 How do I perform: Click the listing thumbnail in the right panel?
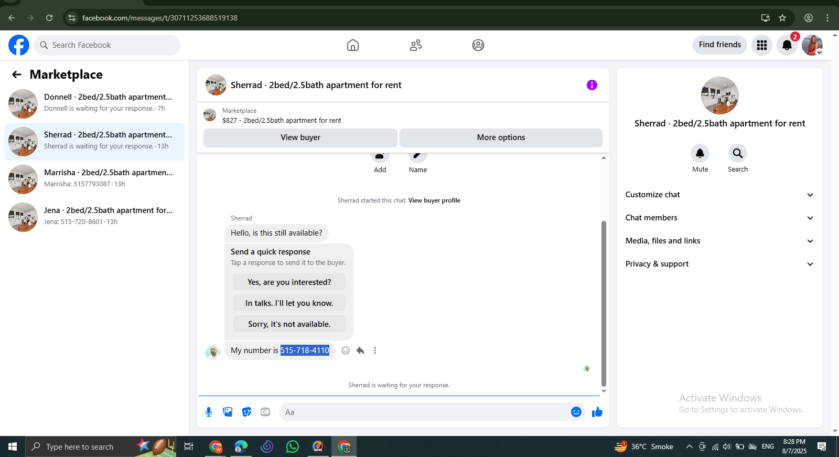pos(720,95)
